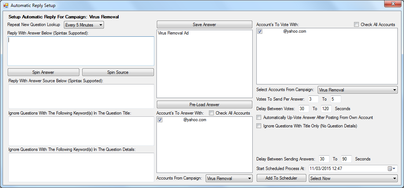The width and height of the screenshot is (404, 188).
Task: Click the minimum Delay Between Votes field
Action: point(304,109)
